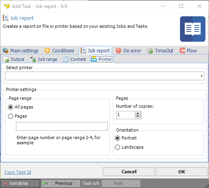Click the red dot on Variables button

click(6, 184)
